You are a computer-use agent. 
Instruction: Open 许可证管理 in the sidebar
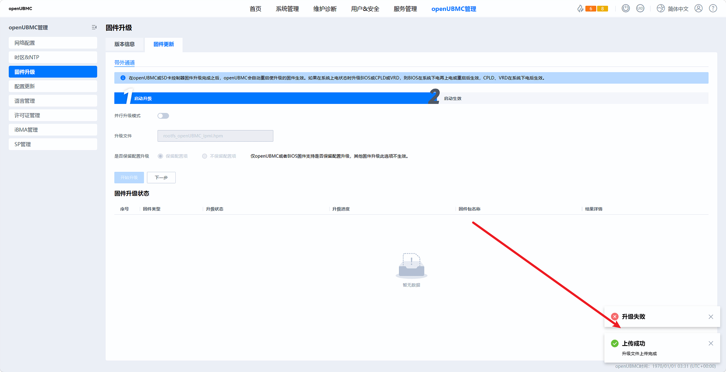(53, 115)
